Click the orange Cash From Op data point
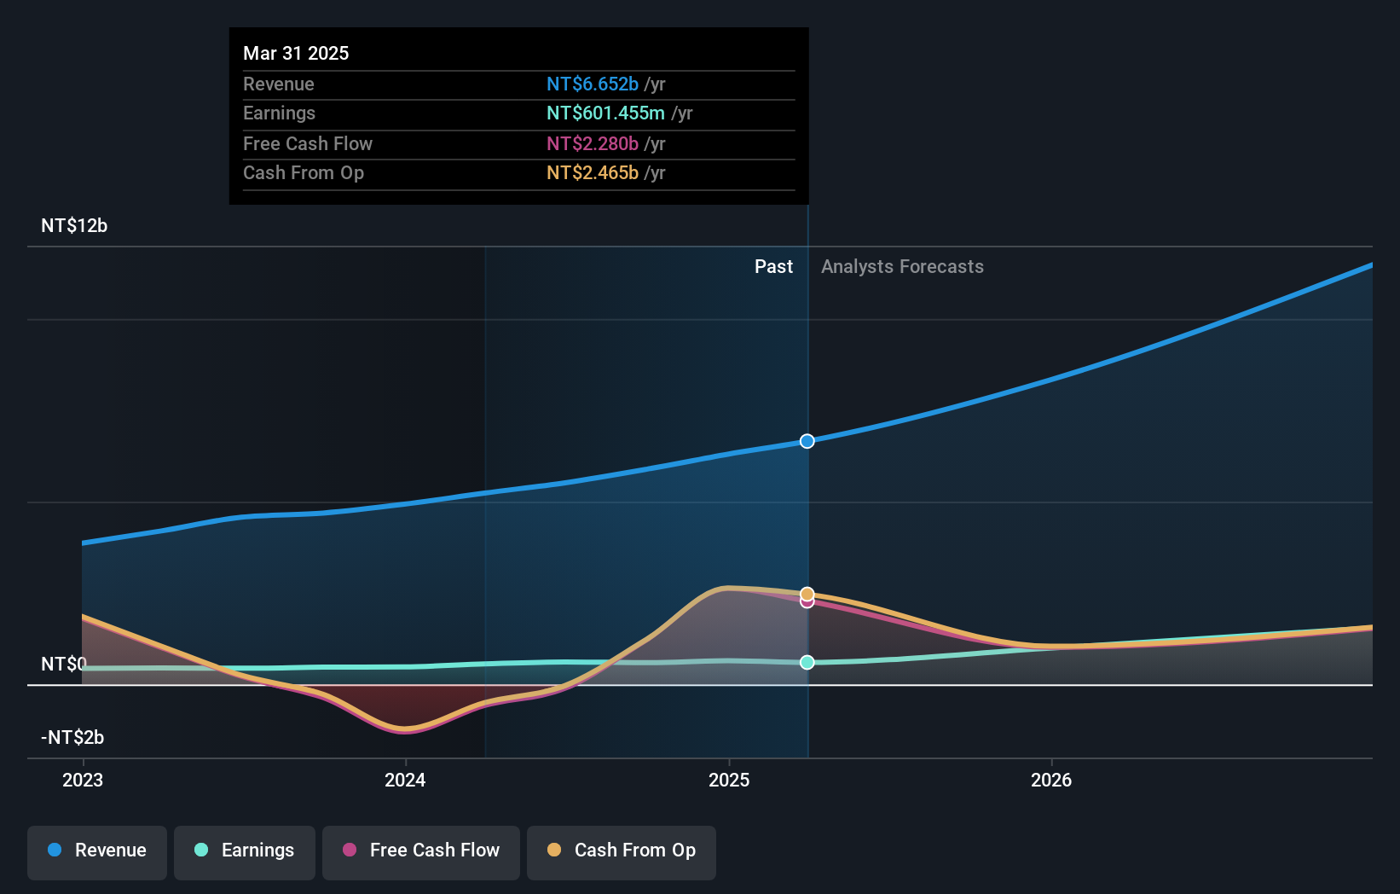This screenshot has height=894, width=1400. (x=807, y=594)
